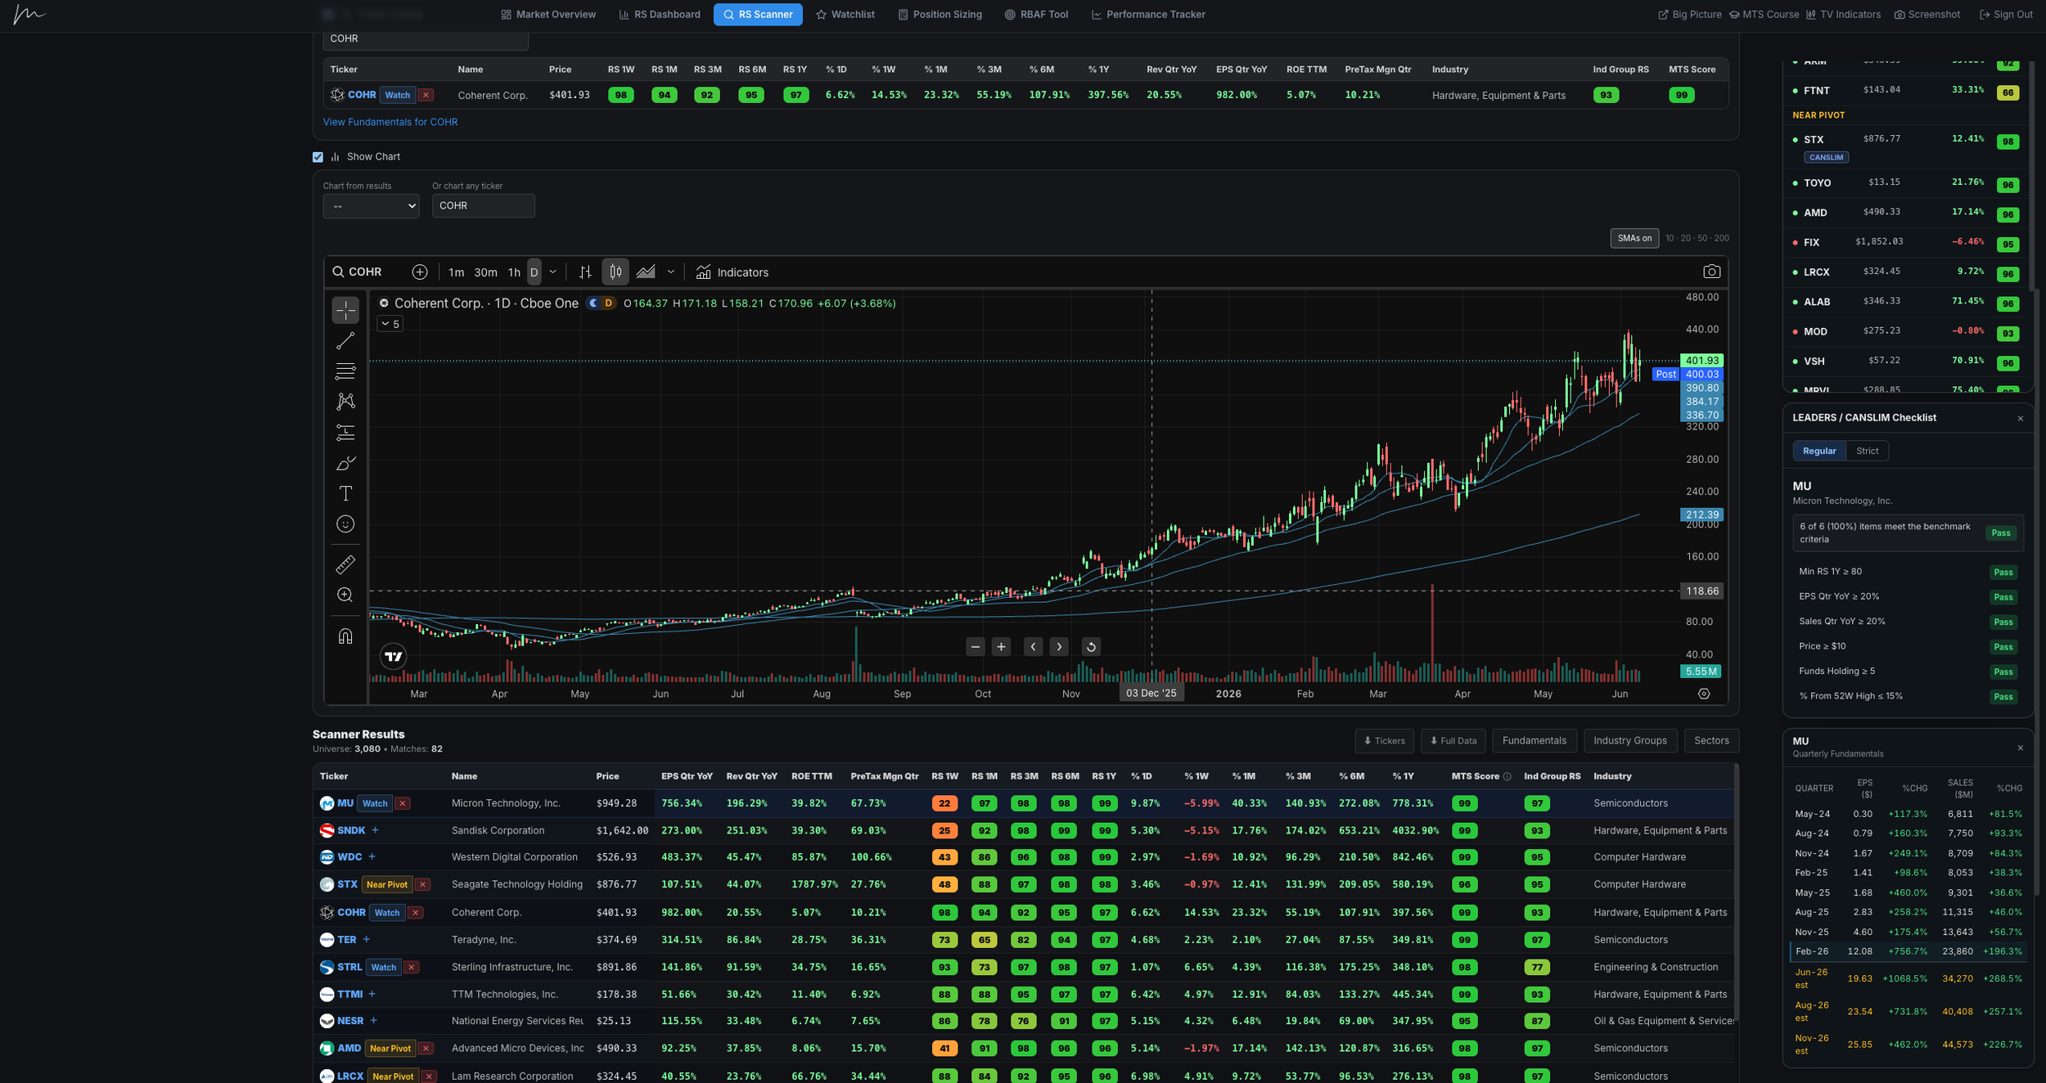Image resolution: width=2046 pixels, height=1083 pixels.
Task: Expand the indicators legend showing 5
Action: coord(390,325)
